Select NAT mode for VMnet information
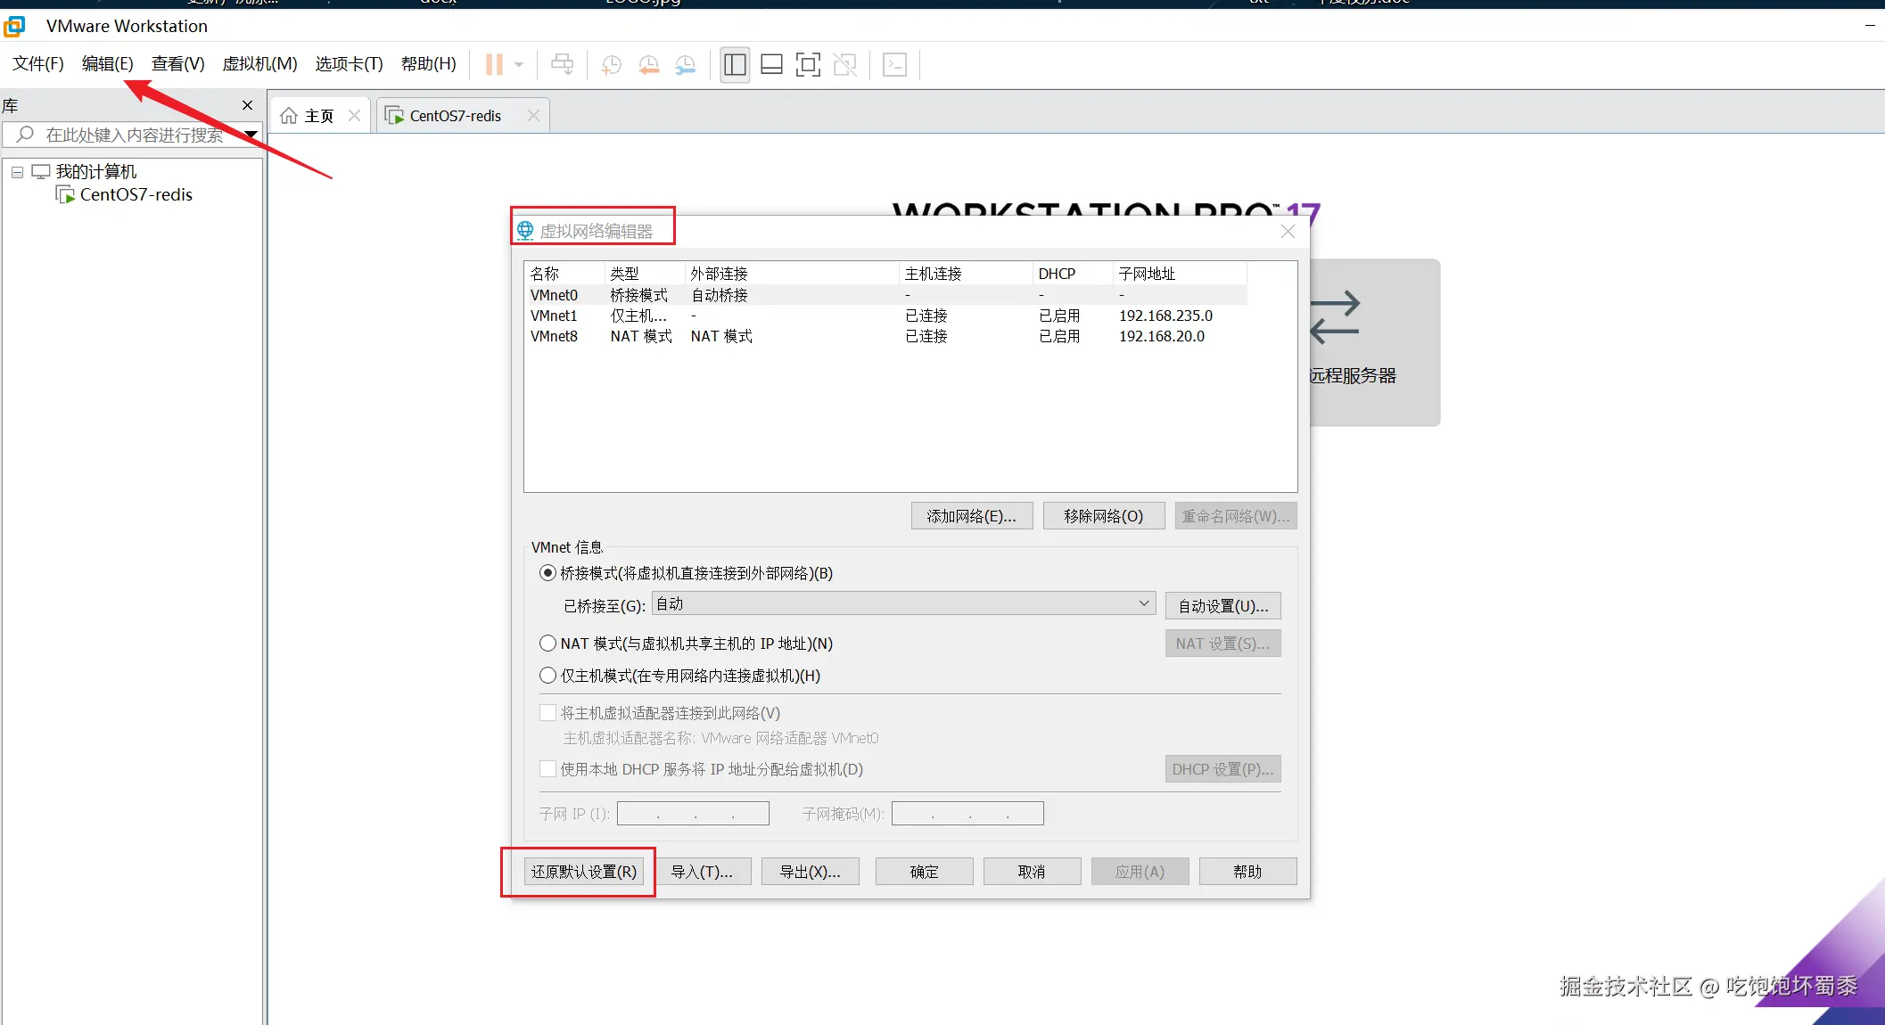 point(547,644)
